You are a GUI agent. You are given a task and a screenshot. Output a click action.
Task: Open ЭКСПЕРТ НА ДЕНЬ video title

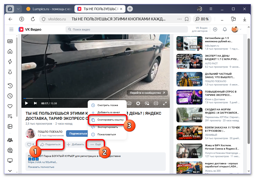coord(222,57)
